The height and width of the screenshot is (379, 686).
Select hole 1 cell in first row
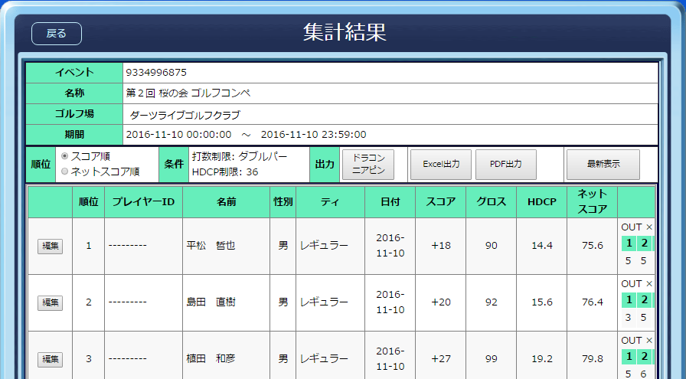(629, 243)
